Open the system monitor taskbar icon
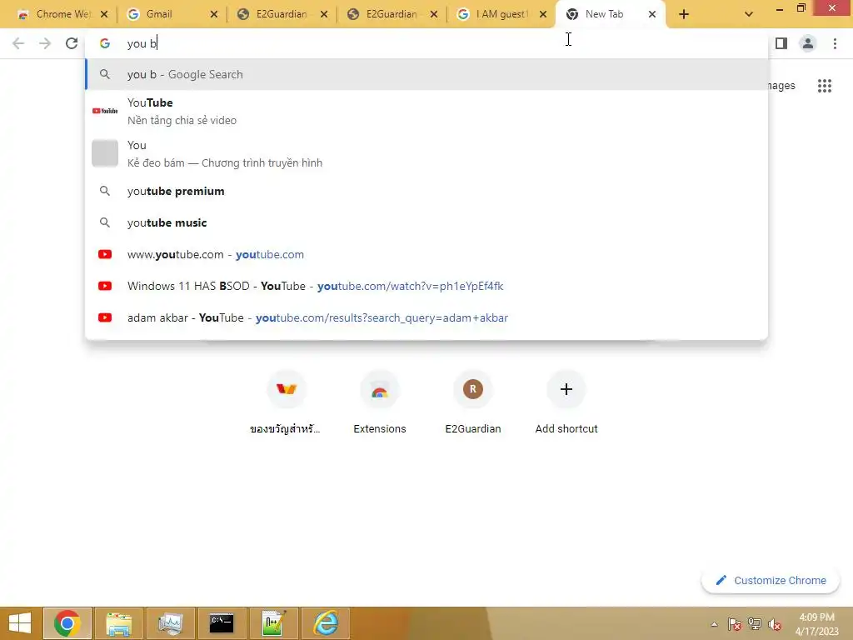The image size is (853, 640). (x=170, y=623)
